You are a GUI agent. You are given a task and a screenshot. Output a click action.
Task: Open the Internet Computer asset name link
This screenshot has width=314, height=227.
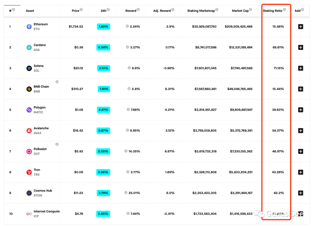click(47, 212)
